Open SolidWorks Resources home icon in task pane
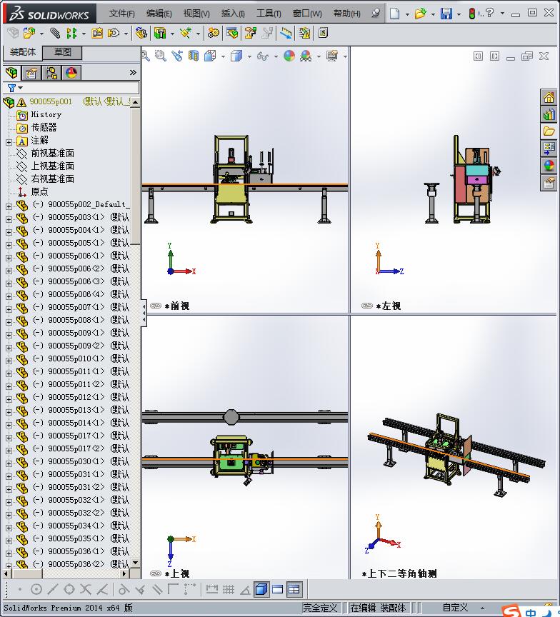The height and width of the screenshot is (617, 560). coord(549,97)
